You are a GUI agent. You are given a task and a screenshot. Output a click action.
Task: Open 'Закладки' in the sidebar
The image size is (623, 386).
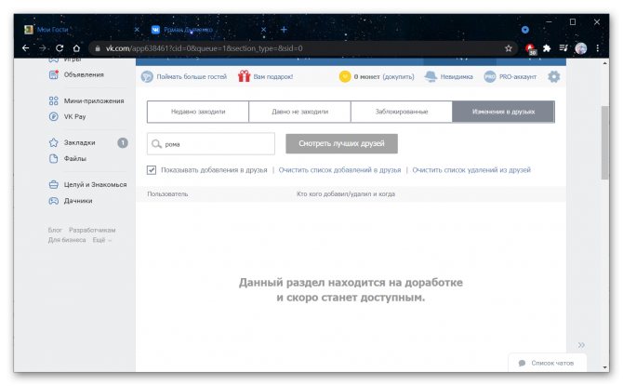79,142
